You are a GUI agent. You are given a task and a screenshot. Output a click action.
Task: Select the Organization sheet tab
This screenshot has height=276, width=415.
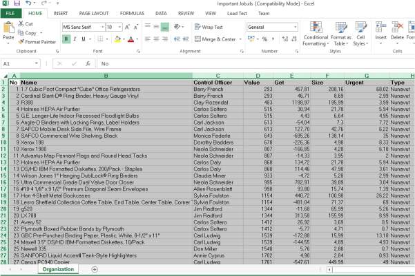click(58, 269)
